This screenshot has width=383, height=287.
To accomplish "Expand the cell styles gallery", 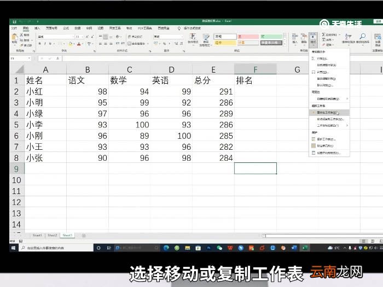I will (x=285, y=44).
